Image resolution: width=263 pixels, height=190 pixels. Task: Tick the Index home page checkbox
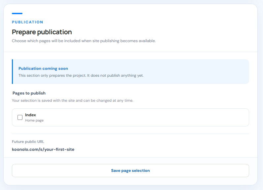[20, 117]
